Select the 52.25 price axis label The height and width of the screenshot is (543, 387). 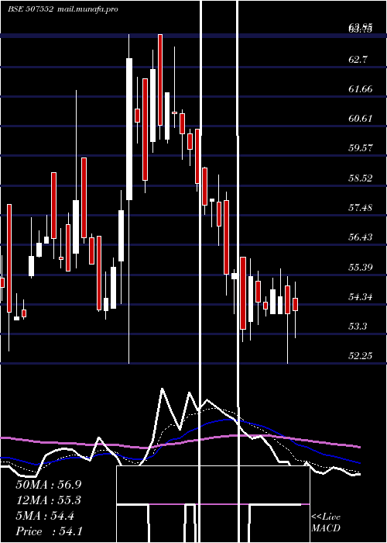[x=361, y=355]
